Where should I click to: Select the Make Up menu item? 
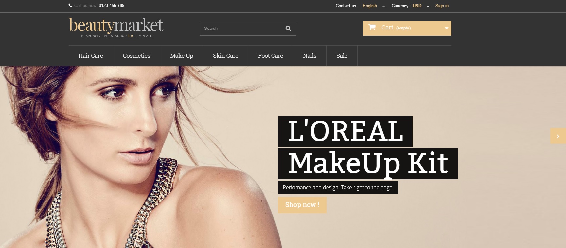tap(182, 56)
